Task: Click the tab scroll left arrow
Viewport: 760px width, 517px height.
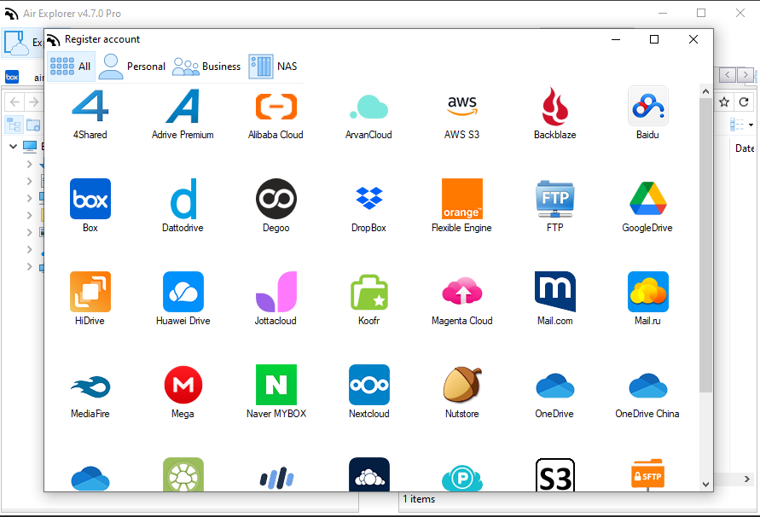Action: [727, 75]
